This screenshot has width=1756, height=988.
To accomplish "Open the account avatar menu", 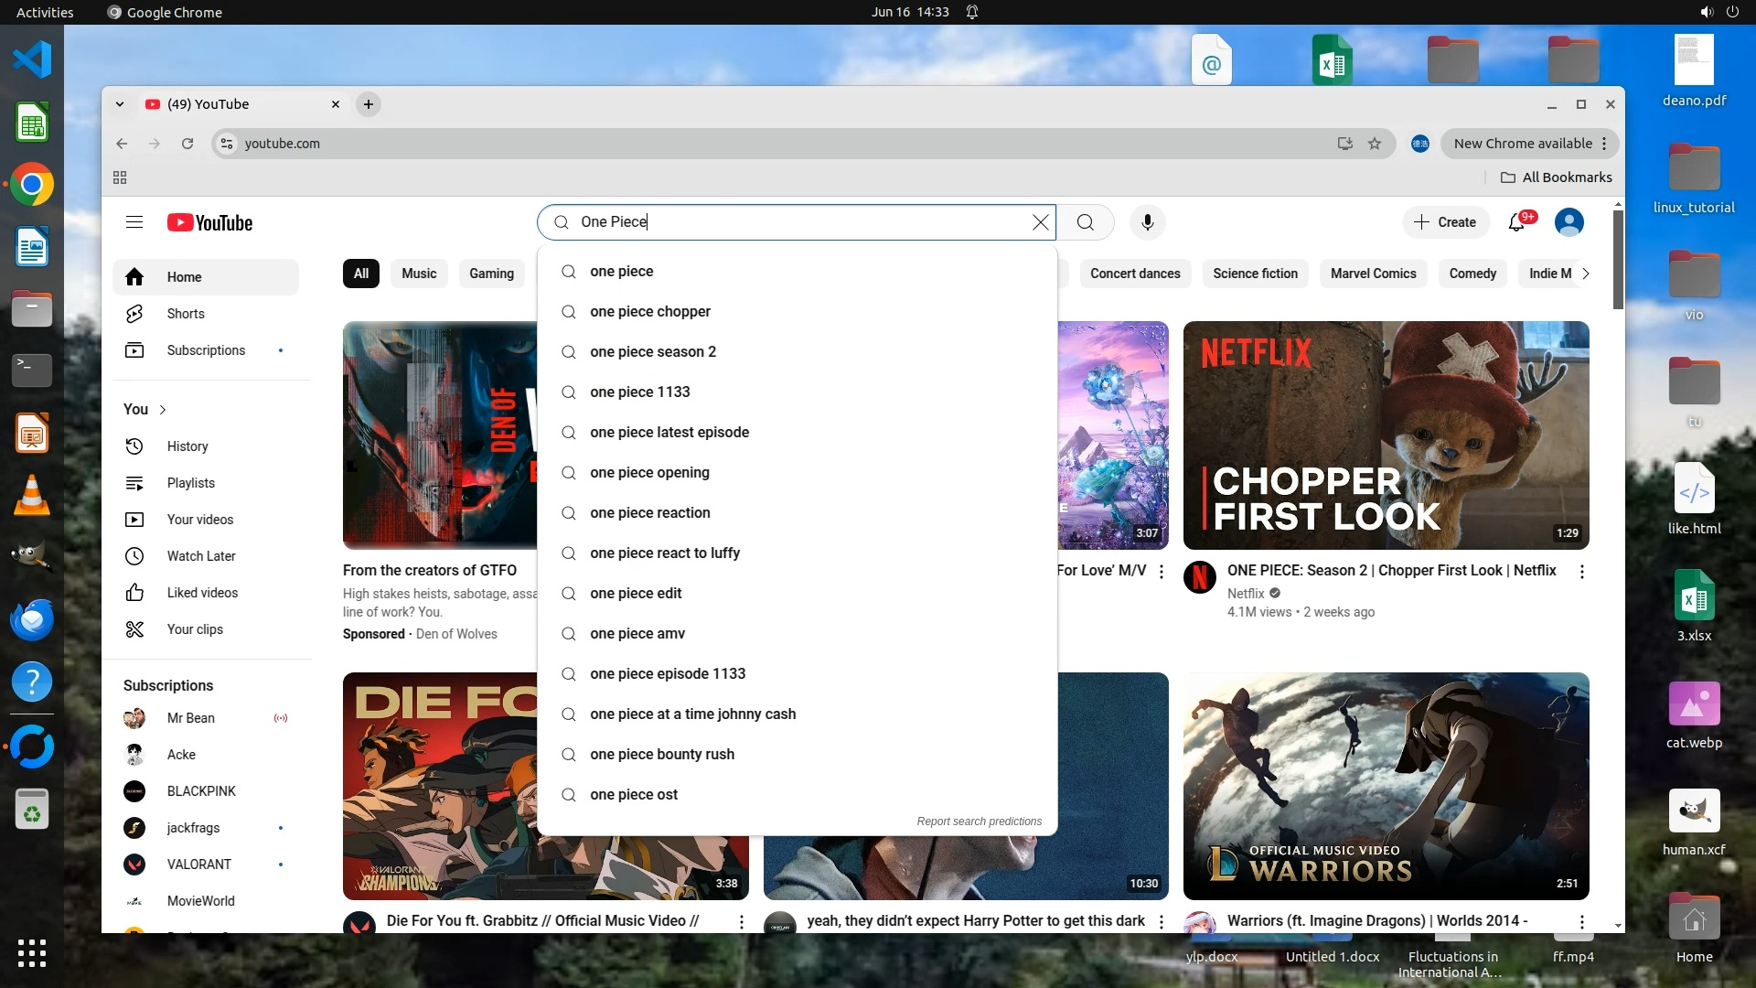I will 1569,222.
